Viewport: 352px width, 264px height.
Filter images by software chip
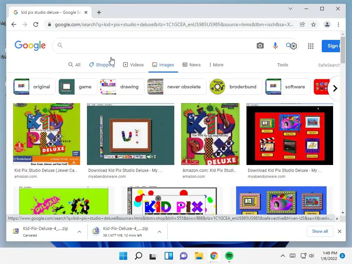click(288, 87)
